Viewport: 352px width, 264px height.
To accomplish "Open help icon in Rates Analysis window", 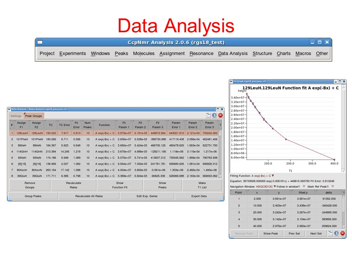I will pos(214,115).
